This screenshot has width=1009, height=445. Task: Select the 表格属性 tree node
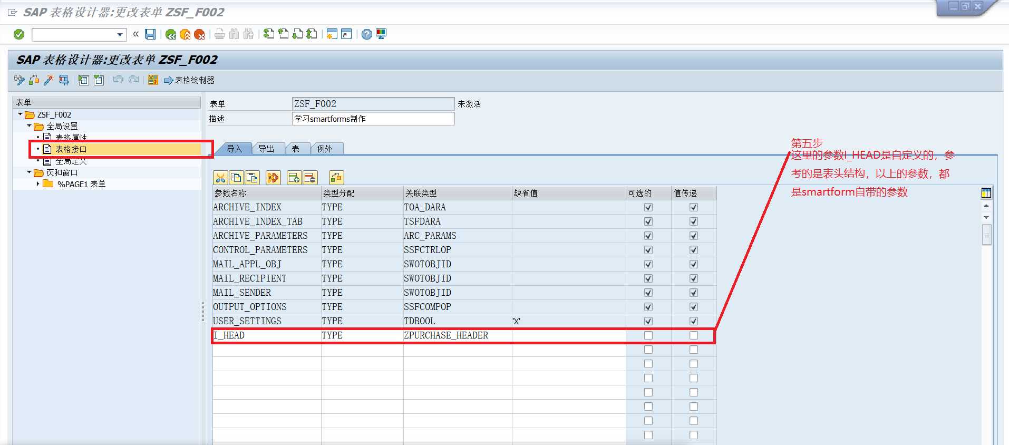[71, 137]
